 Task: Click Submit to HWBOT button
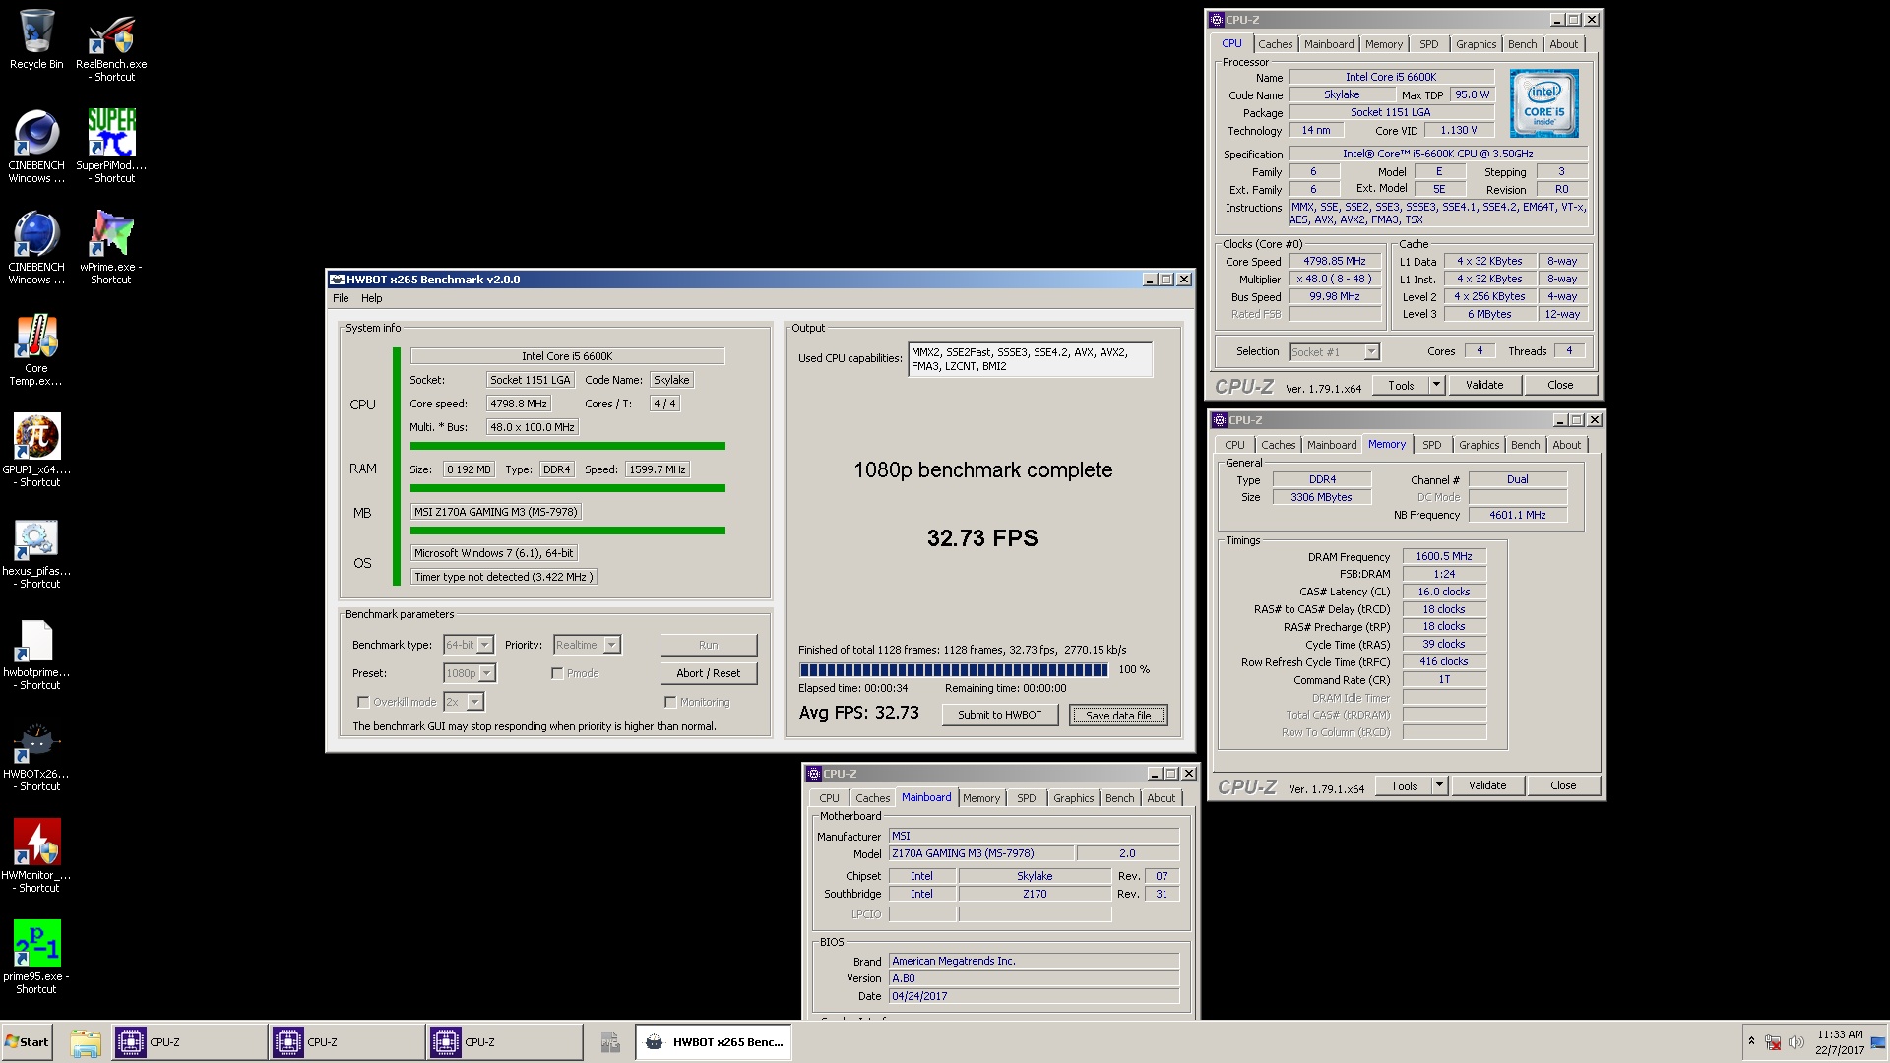pyautogui.click(x=999, y=715)
